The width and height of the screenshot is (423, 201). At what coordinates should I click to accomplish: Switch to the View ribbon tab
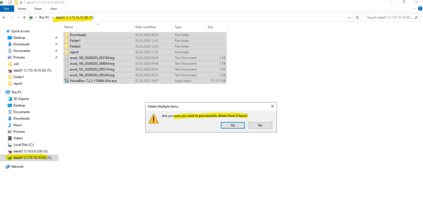point(53,9)
